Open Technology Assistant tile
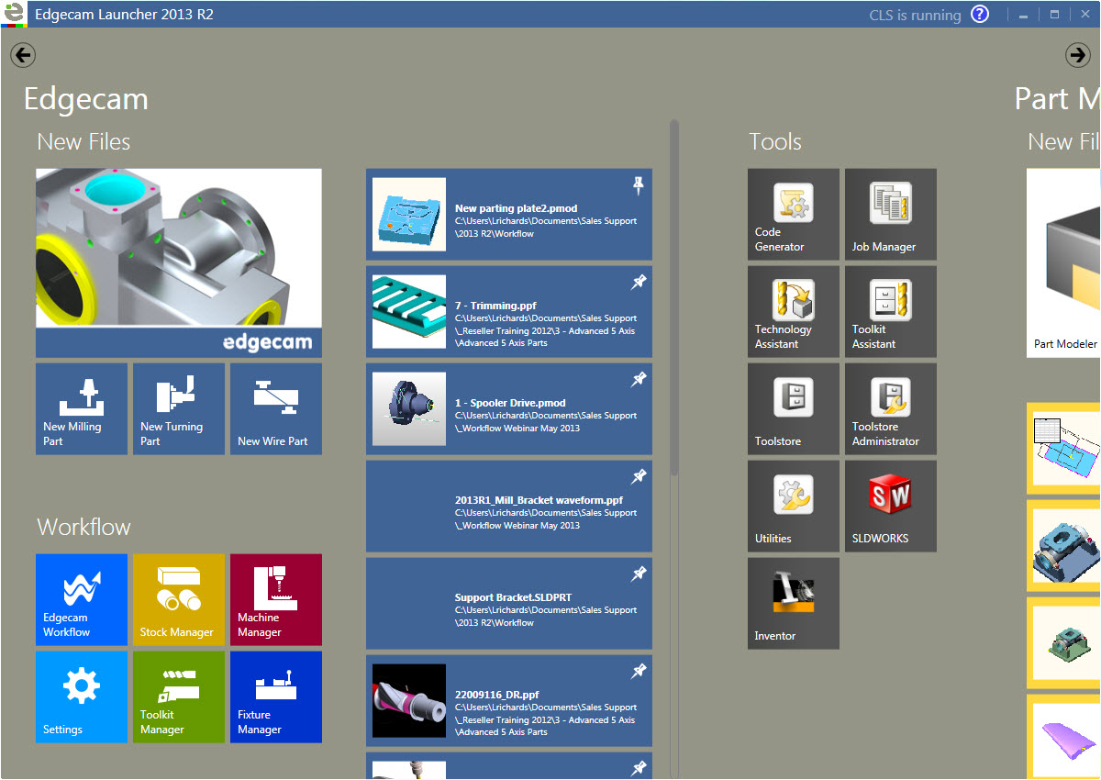1101x780 pixels. pyautogui.click(x=793, y=311)
